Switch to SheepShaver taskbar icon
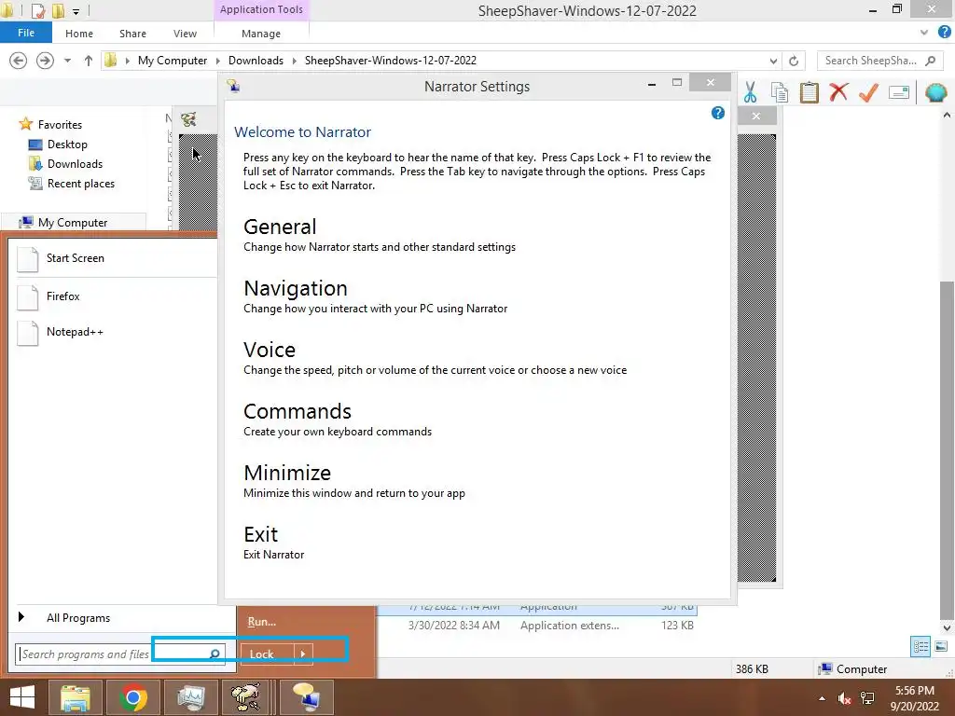The width and height of the screenshot is (955, 716). coord(246,697)
